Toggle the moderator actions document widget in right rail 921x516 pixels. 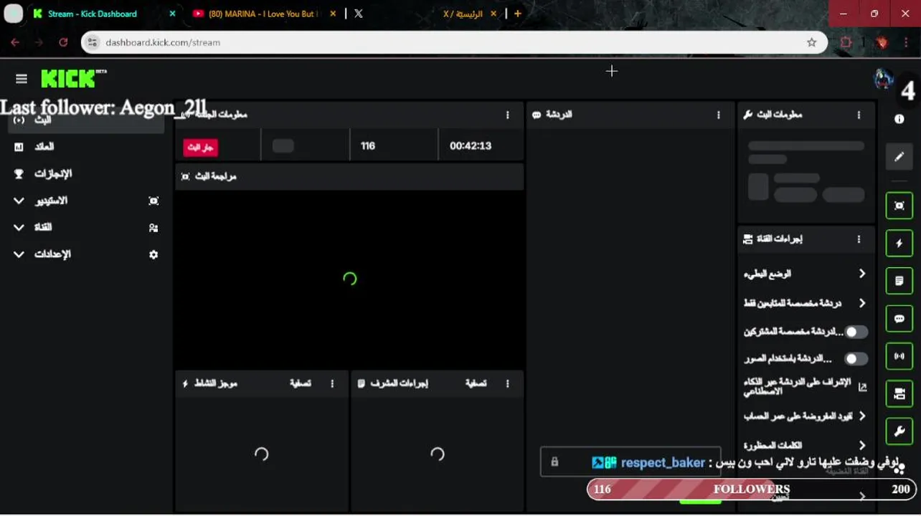(899, 281)
